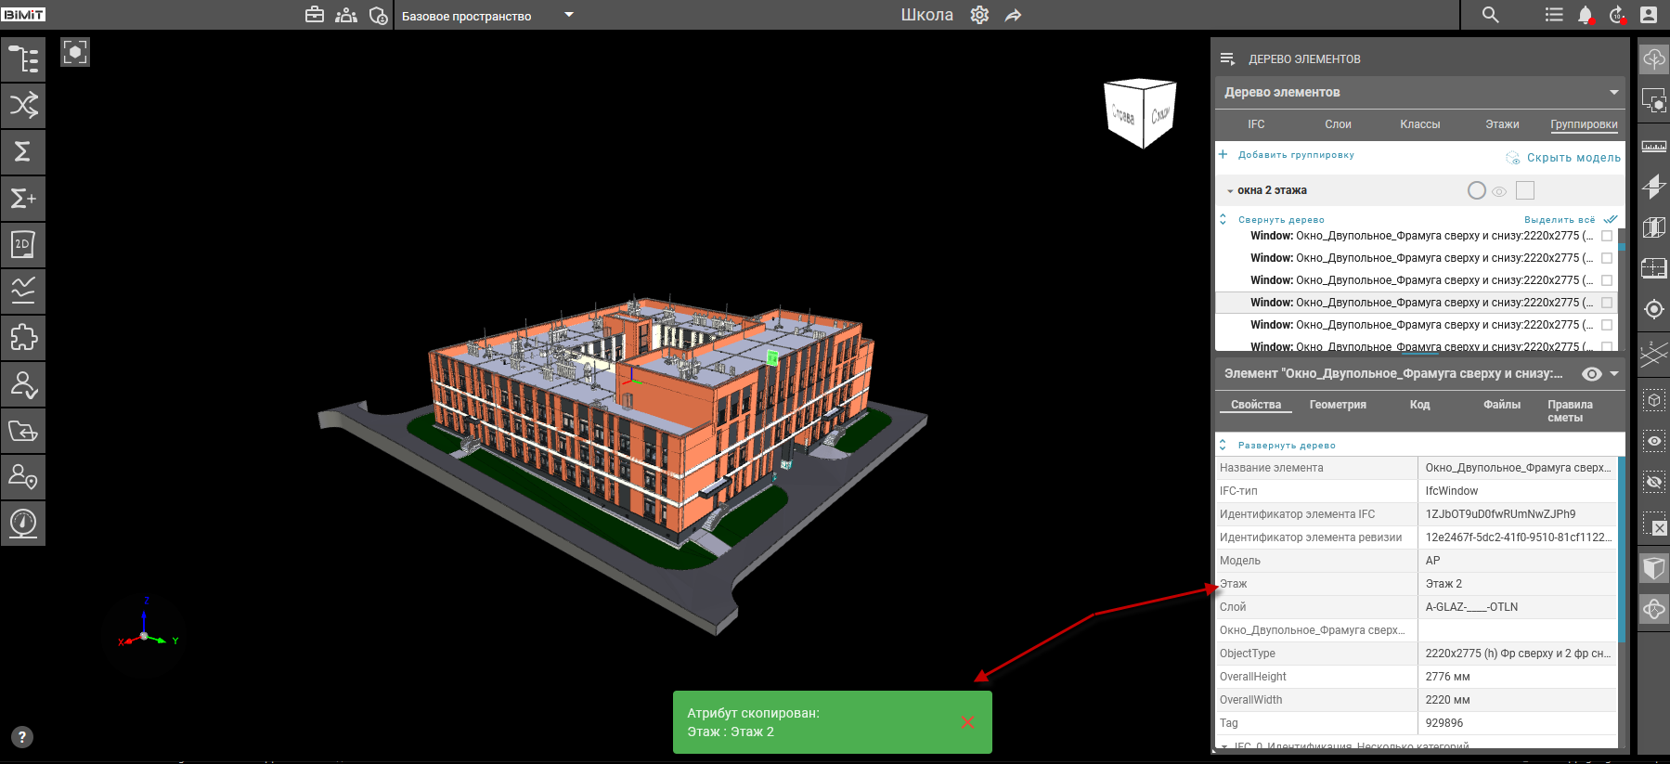Open the sigma summation tool
Viewport: 1670px width, 764px height.
[23, 151]
